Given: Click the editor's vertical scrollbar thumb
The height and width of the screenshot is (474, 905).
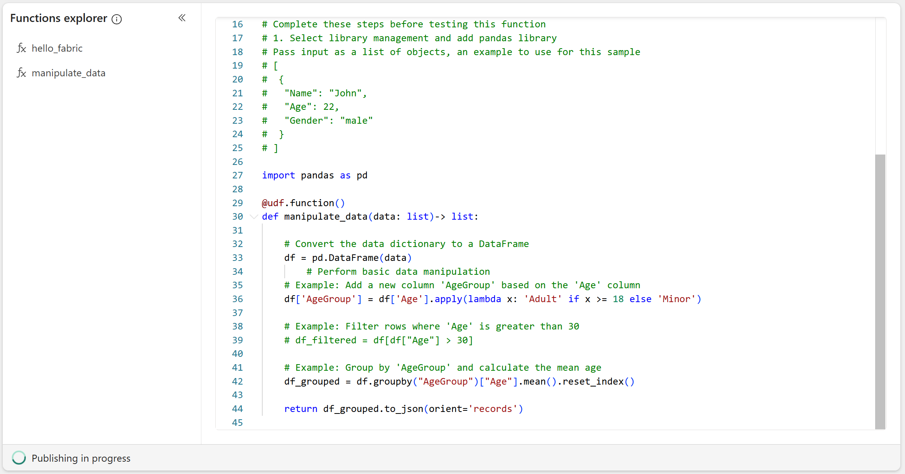Looking at the screenshot, I should pos(880,291).
